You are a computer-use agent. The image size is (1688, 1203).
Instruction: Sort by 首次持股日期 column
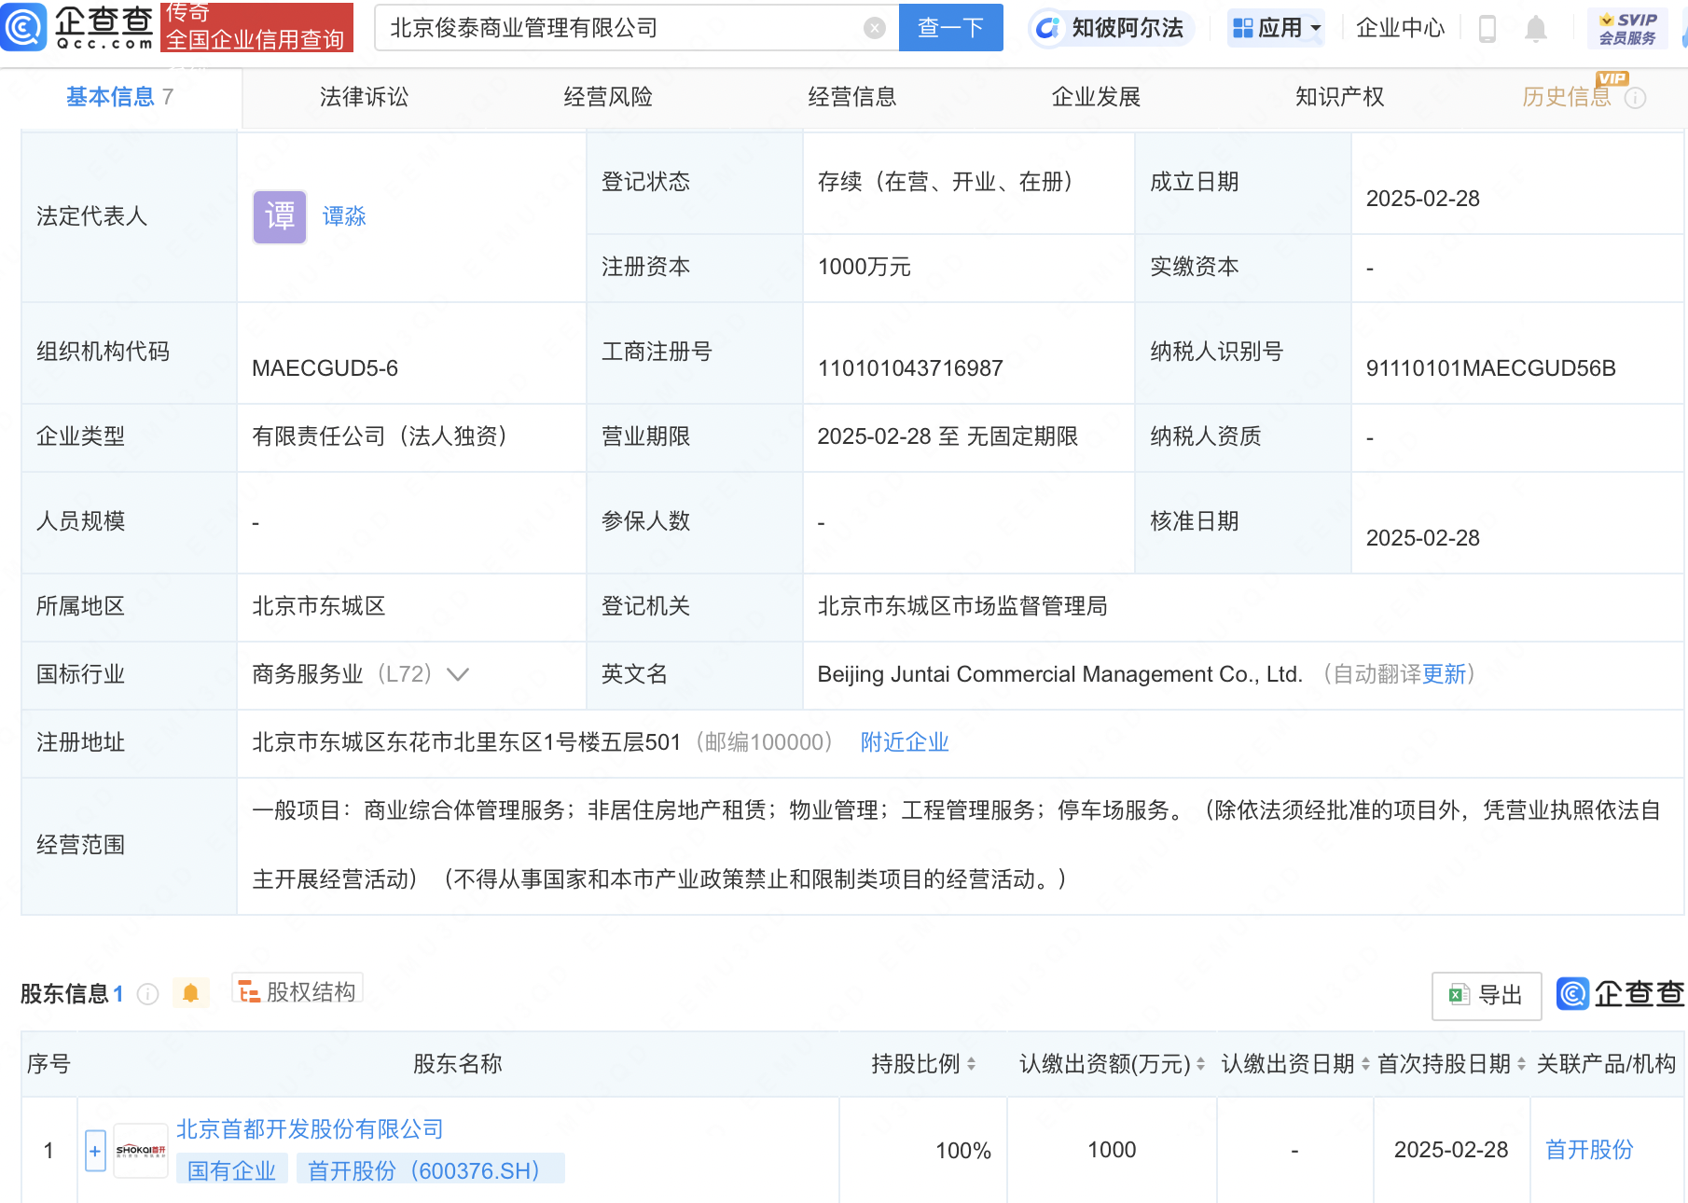(x=1521, y=1064)
